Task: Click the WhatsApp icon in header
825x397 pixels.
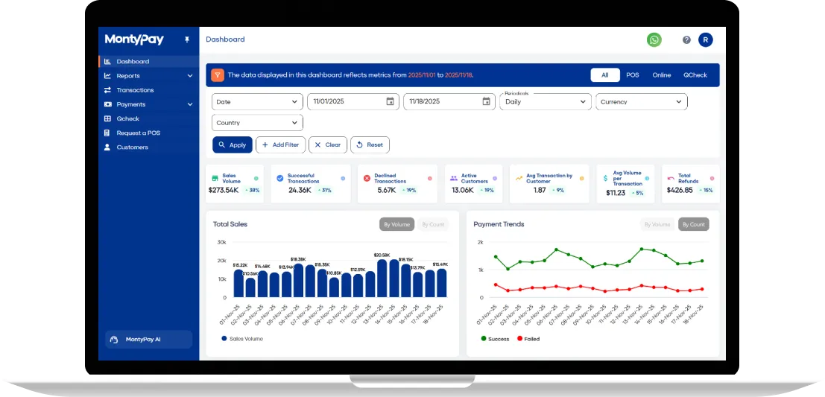Action: [x=654, y=40]
